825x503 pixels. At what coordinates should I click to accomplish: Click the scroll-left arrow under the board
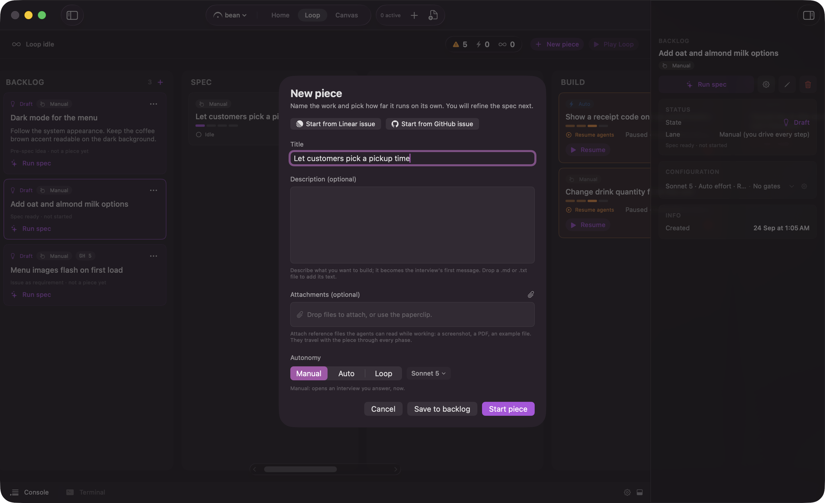(255, 469)
